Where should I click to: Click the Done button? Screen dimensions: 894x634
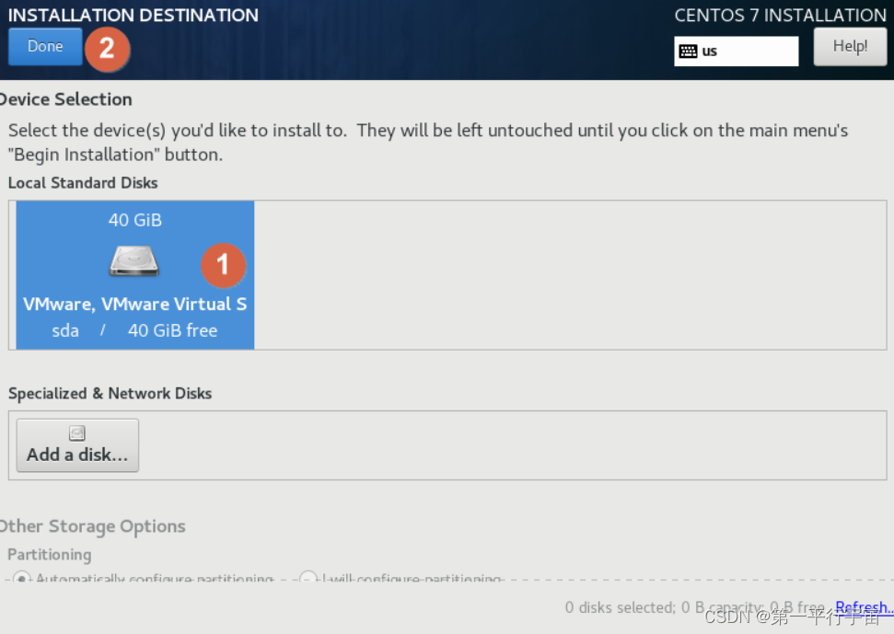(x=45, y=46)
